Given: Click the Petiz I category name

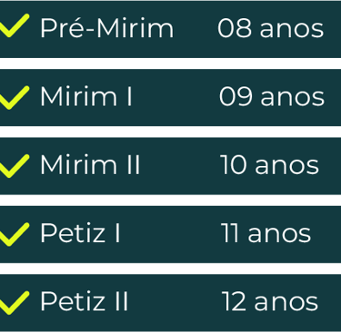Looking at the screenshot, I should (x=80, y=233).
